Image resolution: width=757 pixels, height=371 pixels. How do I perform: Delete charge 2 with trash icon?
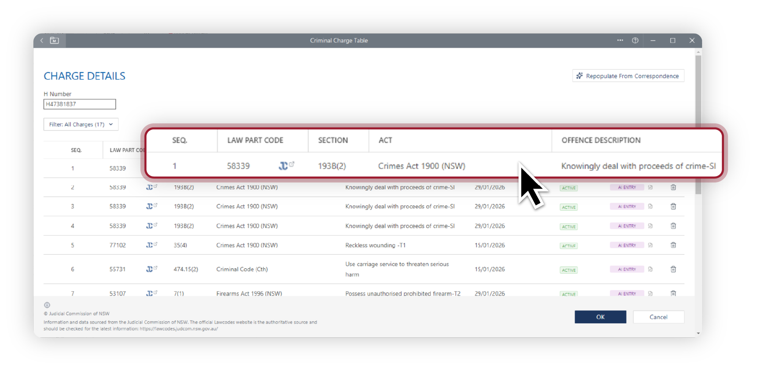click(x=673, y=187)
